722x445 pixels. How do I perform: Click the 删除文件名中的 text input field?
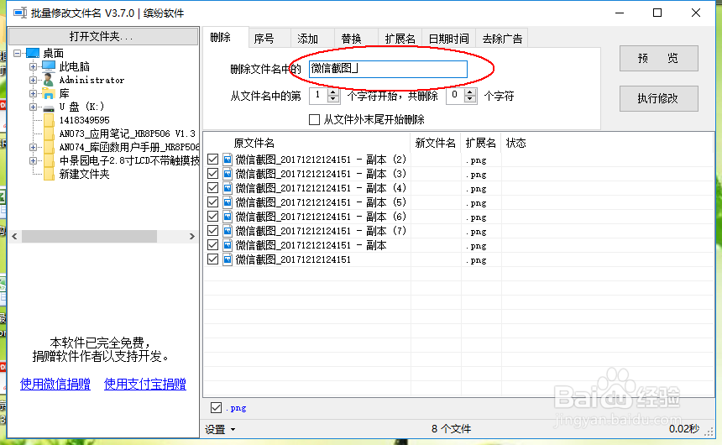[388, 69]
